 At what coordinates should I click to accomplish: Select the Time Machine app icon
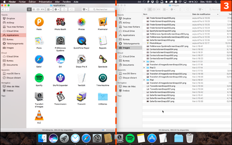pos(103,78)
